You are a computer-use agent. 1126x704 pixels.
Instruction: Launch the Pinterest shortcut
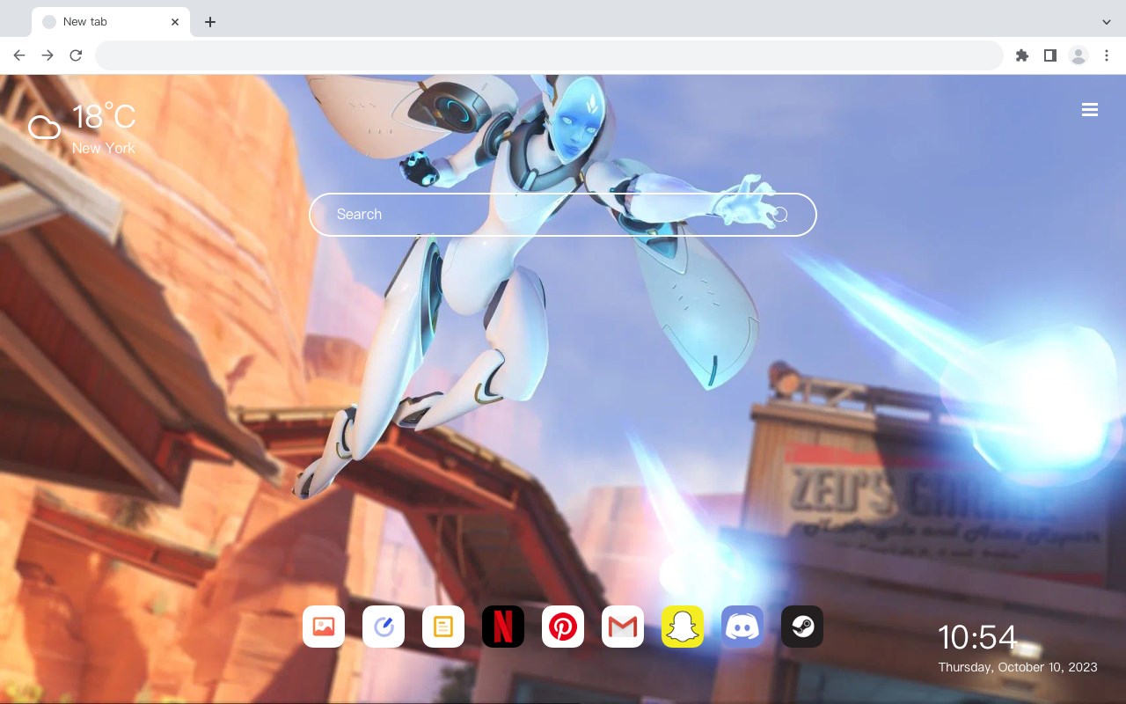tap(563, 627)
